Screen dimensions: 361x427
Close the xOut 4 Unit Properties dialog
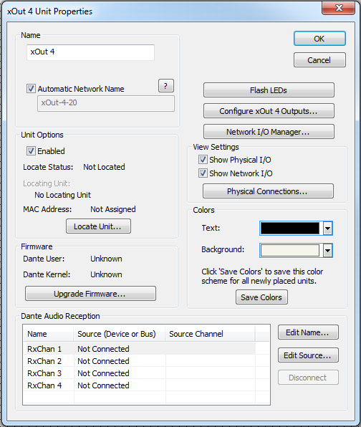pyautogui.click(x=338, y=8)
